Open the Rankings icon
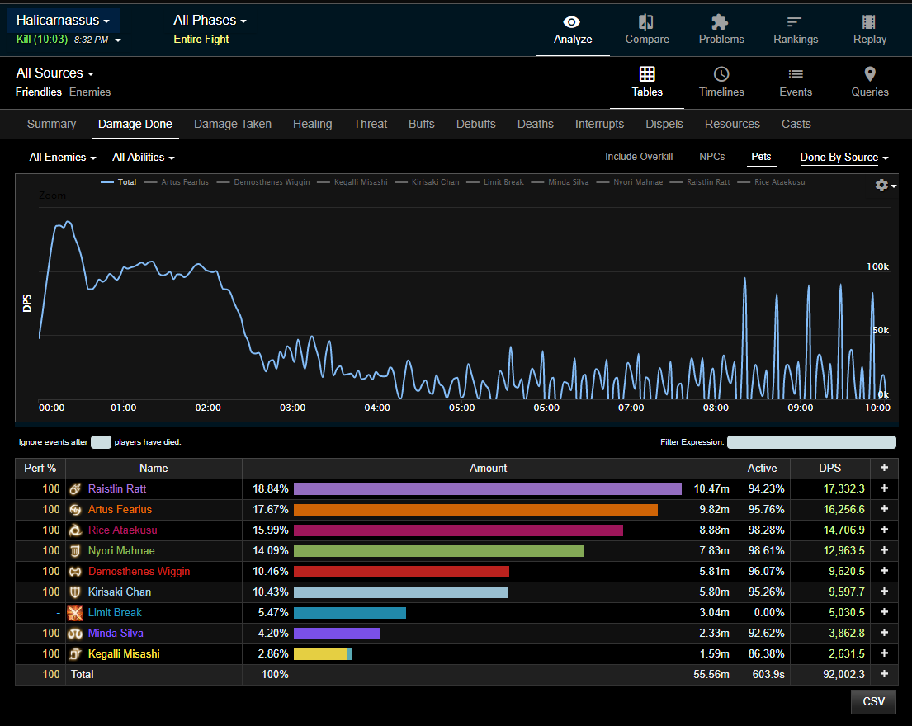The image size is (912, 726). coord(795,22)
